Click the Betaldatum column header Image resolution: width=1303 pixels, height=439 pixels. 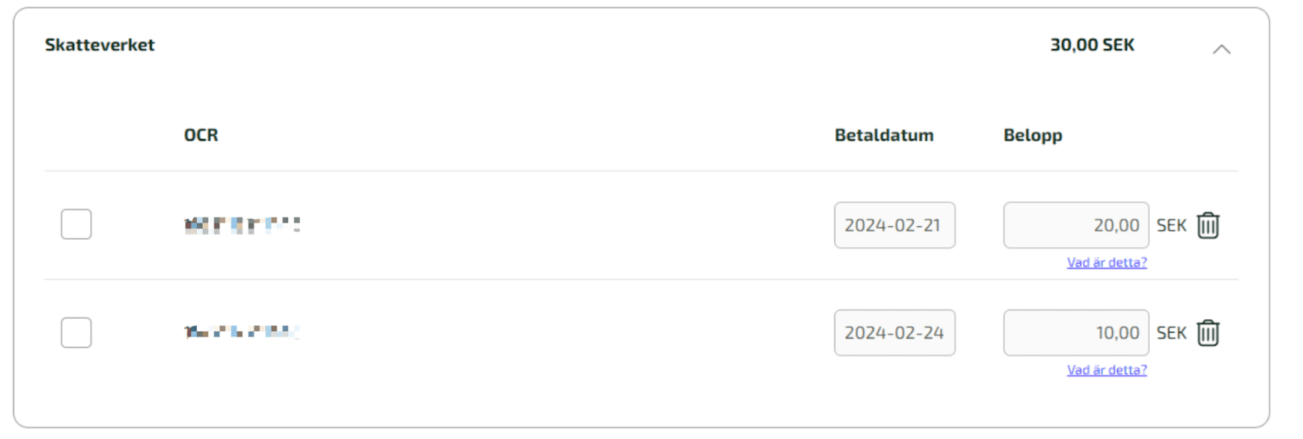pyautogui.click(x=884, y=135)
